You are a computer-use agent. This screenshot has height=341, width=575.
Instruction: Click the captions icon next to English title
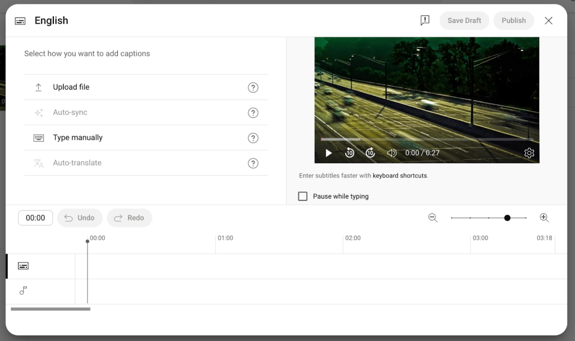pos(20,20)
